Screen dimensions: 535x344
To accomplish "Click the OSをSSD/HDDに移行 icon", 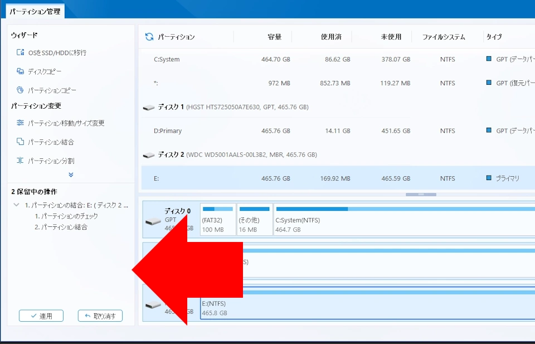I will pyautogui.click(x=20, y=52).
